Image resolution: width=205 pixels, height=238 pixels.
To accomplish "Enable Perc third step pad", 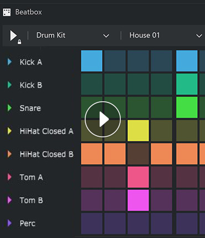I will tap(138, 224).
